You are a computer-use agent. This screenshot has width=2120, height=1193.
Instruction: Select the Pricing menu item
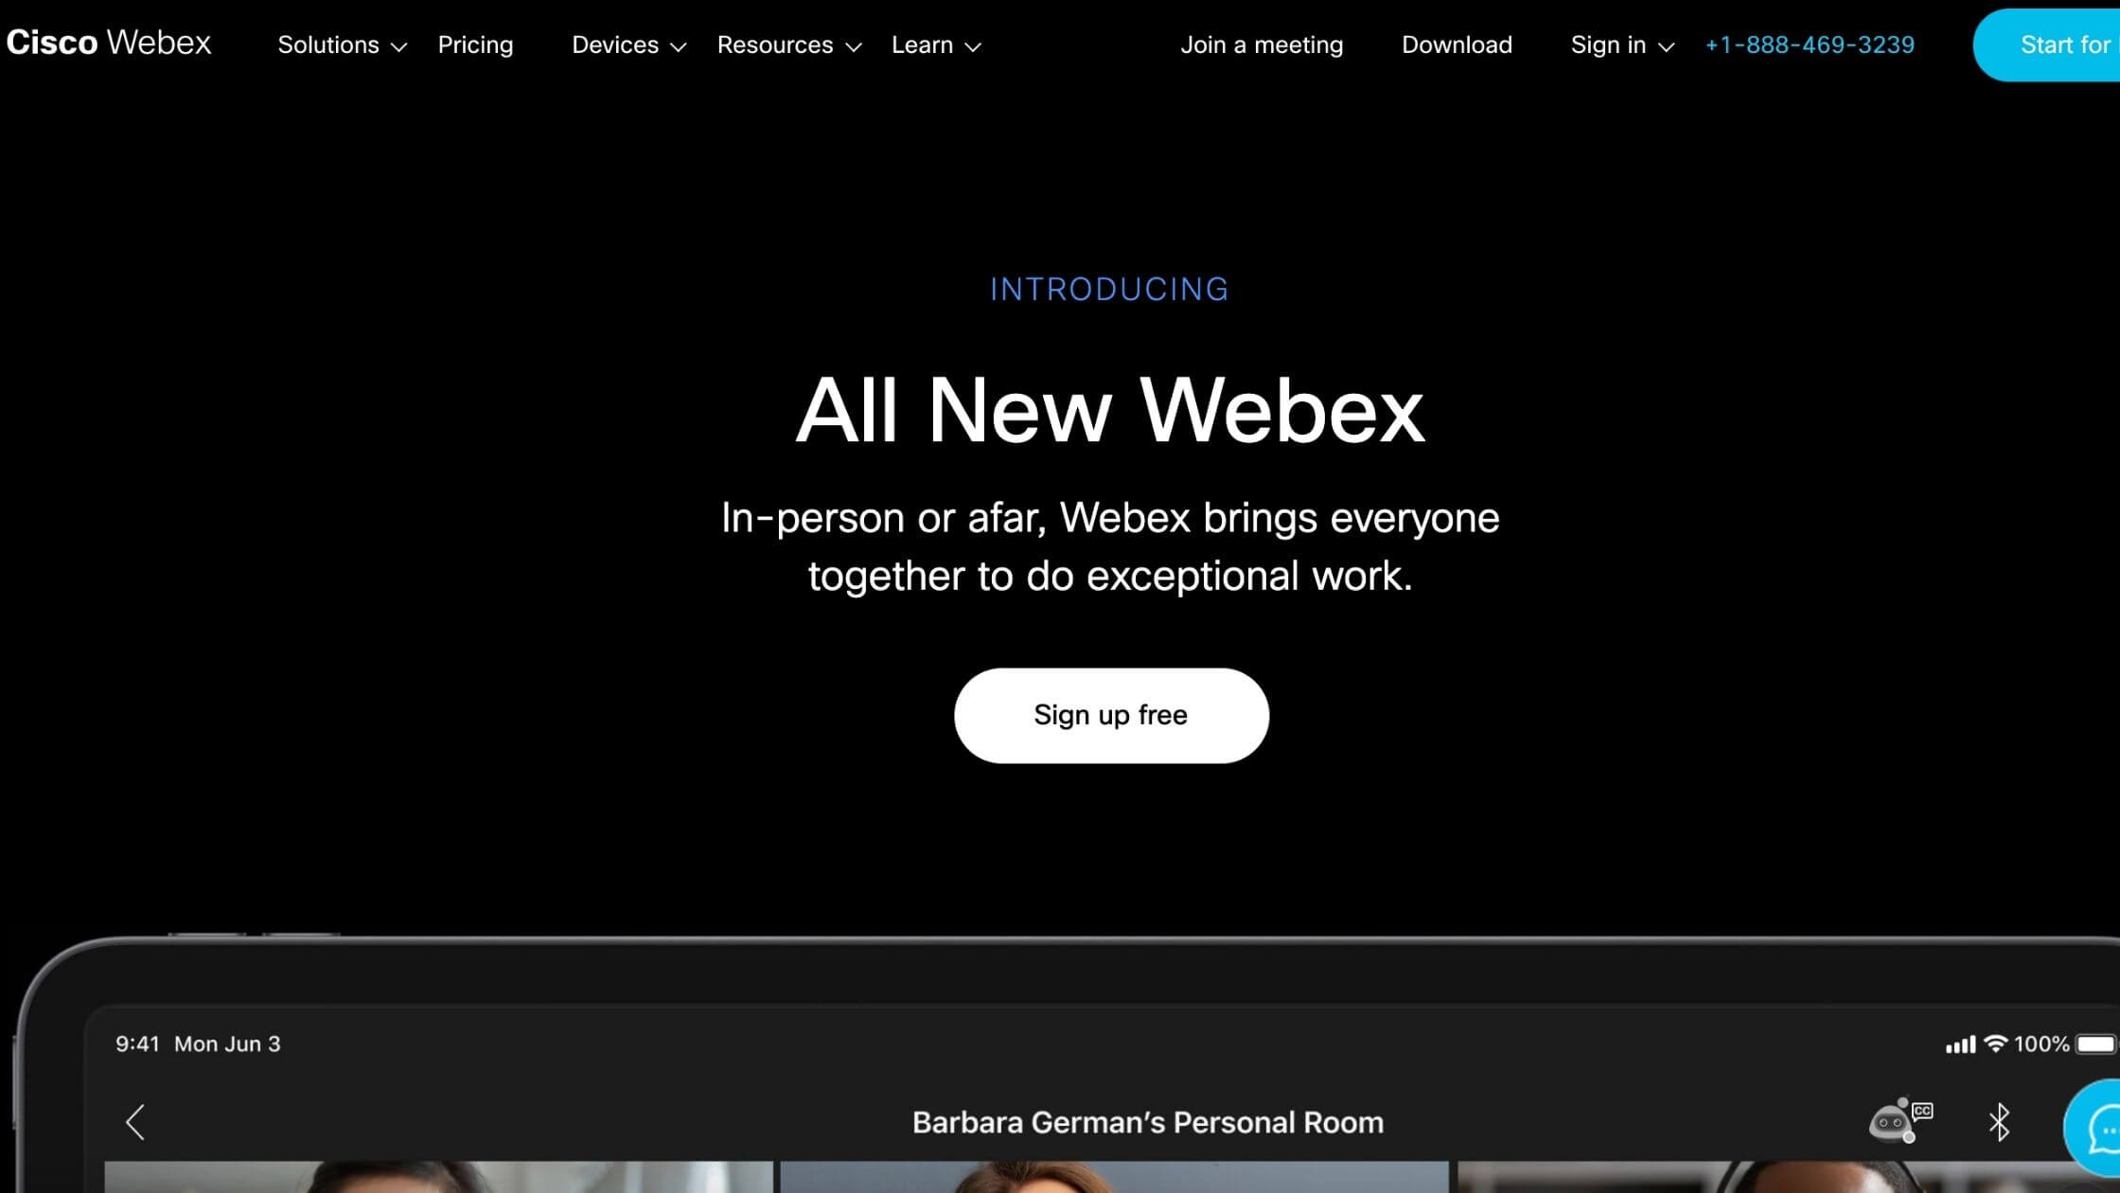[x=475, y=45]
